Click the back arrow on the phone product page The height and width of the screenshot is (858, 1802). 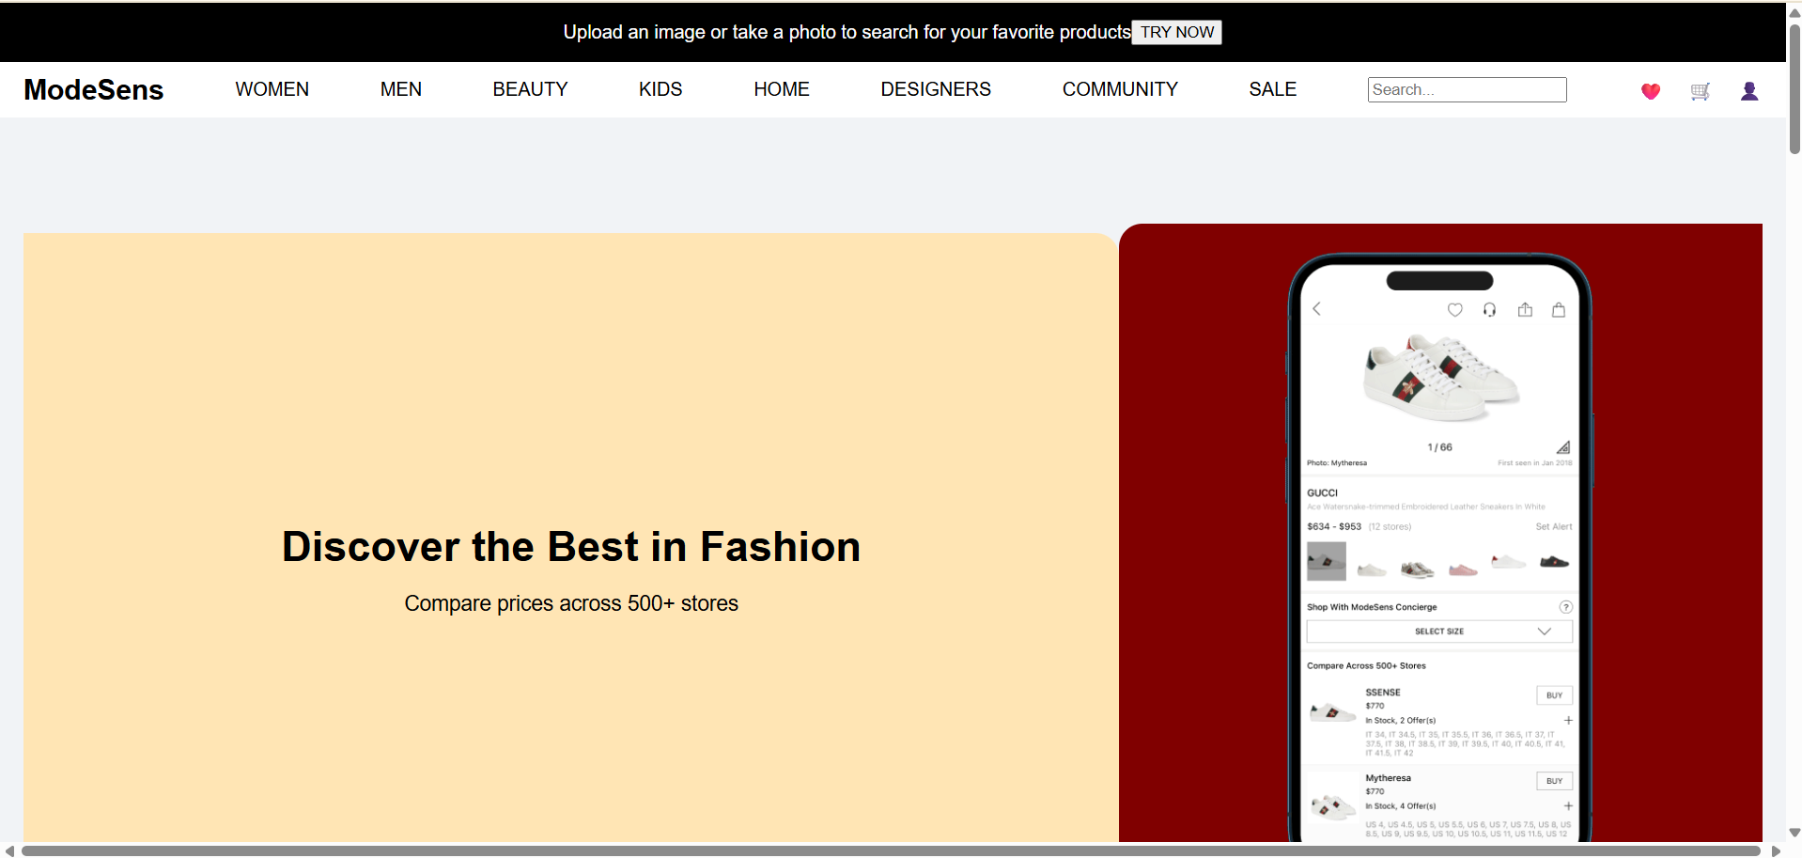1317,308
